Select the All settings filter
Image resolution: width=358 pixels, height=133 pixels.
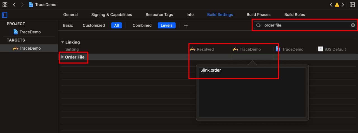pos(116,25)
